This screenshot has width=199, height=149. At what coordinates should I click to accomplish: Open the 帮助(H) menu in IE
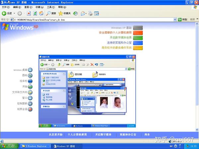pyautogui.click(x=62, y=7)
